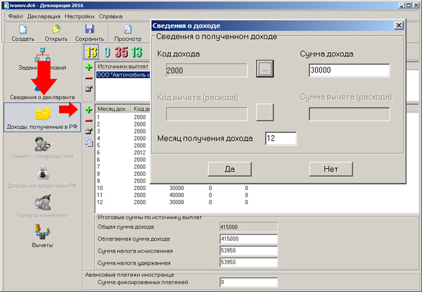This screenshot has width=422, height=292.
Task: Open the Настройки menu
Action: 79,16
